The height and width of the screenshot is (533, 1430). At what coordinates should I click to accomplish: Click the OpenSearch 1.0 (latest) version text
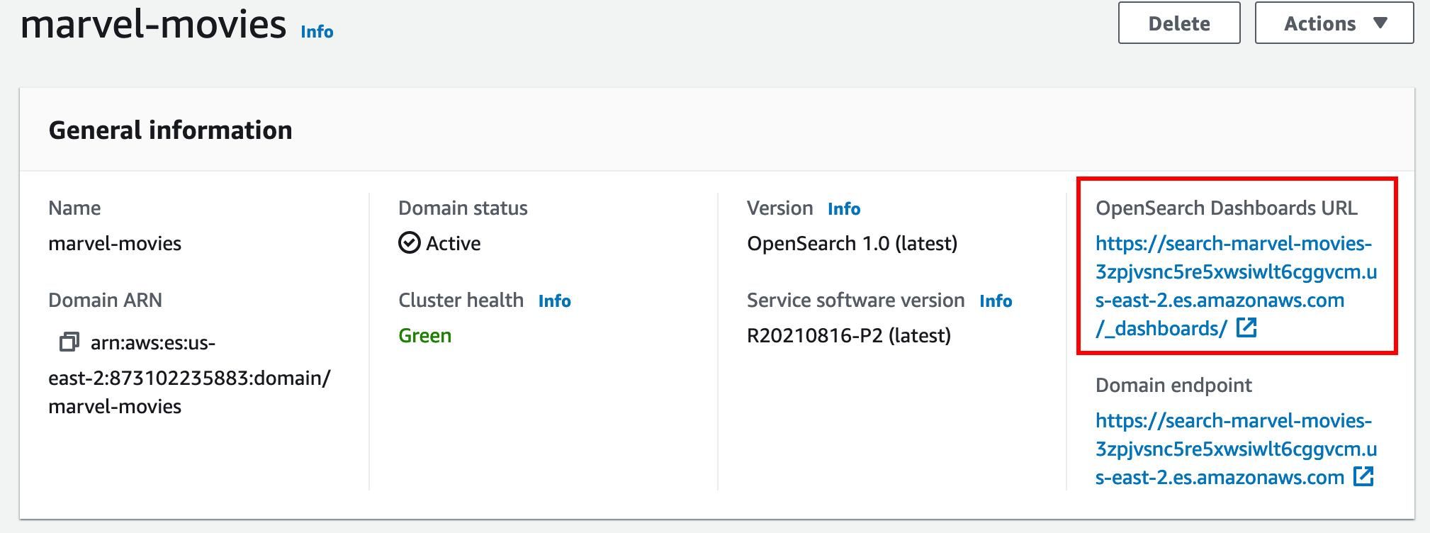tap(852, 244)
